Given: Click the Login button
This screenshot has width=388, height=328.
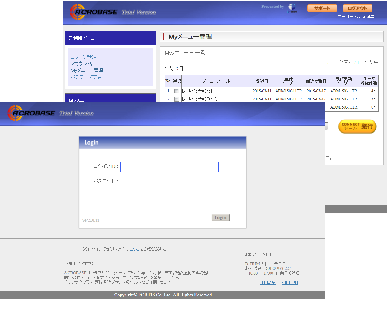Looking at the screenshot, I should [221, 218].
